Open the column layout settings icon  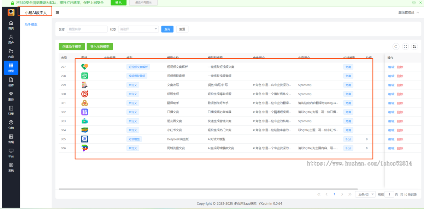tap(415, 47)
